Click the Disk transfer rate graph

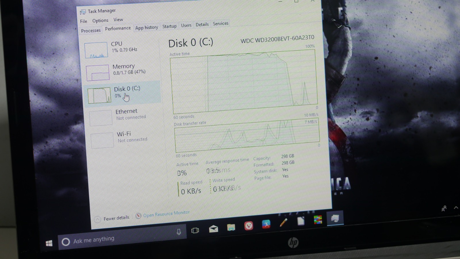point(247,135)
